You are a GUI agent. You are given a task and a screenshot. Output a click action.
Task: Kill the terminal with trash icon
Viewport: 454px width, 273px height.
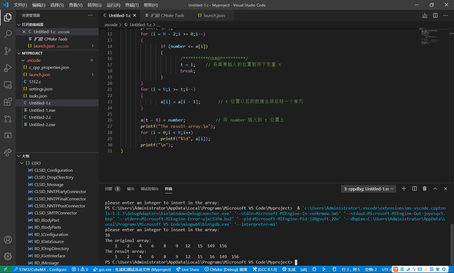tap(425, 189)
